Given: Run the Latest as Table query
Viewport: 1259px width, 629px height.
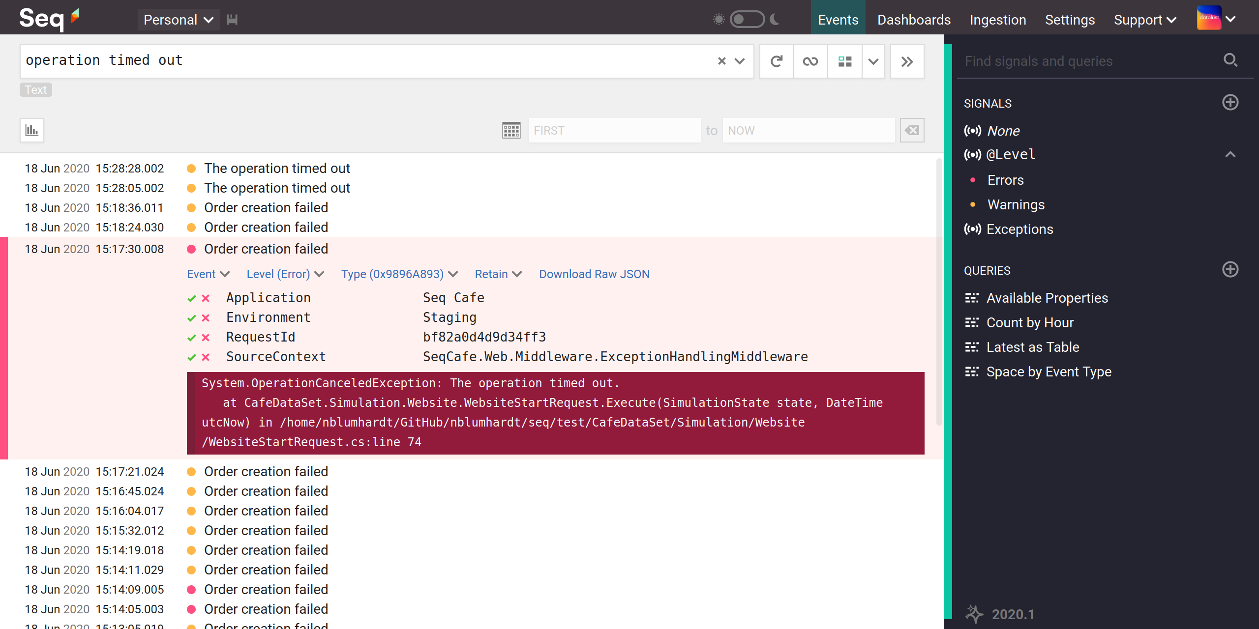Looking at the screenshot, I should click(1033, 347).
